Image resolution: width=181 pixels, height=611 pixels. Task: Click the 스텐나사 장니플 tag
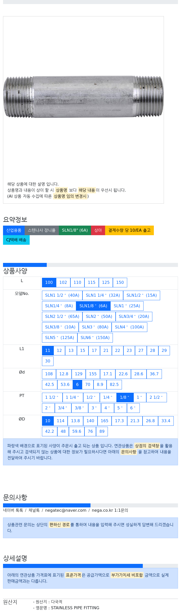[42, 230]
